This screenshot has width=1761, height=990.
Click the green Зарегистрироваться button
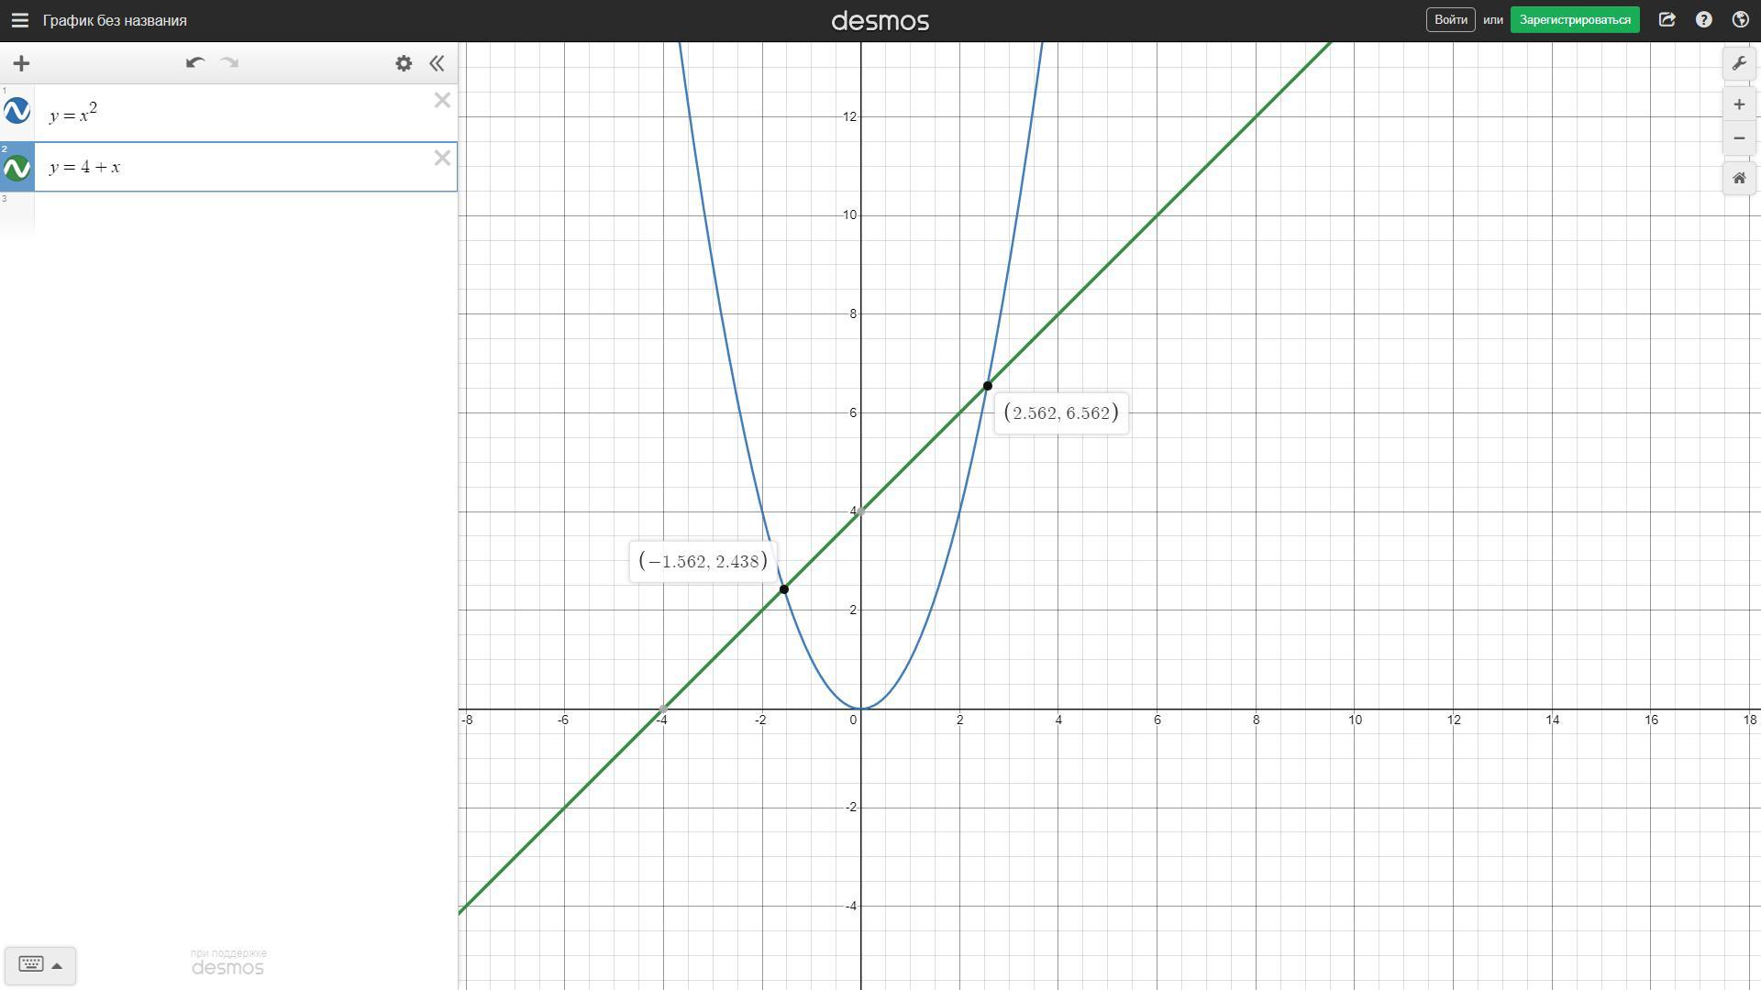(x=1575, y=20)
